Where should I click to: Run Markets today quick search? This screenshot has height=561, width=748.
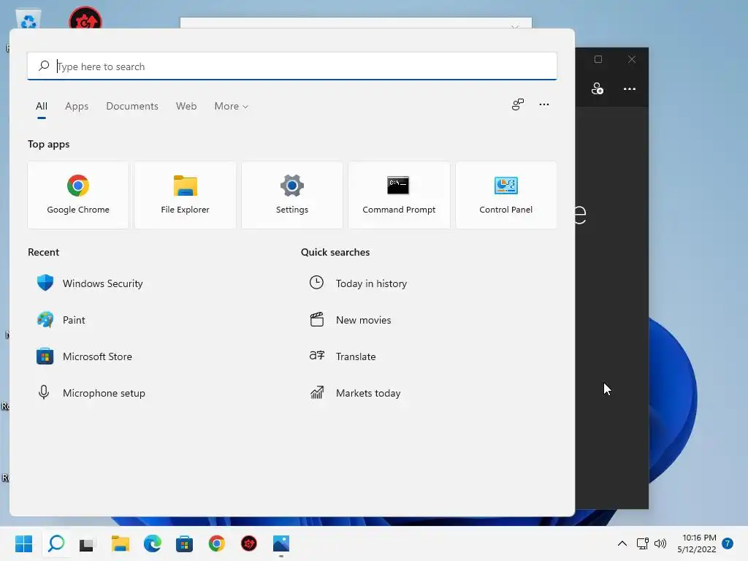355,393
